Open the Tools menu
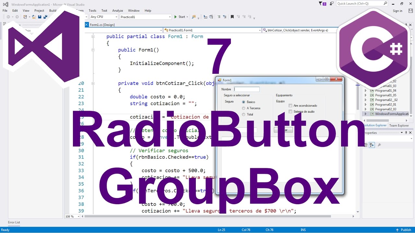The image size is (415, 233). click(x=92, y=11)
